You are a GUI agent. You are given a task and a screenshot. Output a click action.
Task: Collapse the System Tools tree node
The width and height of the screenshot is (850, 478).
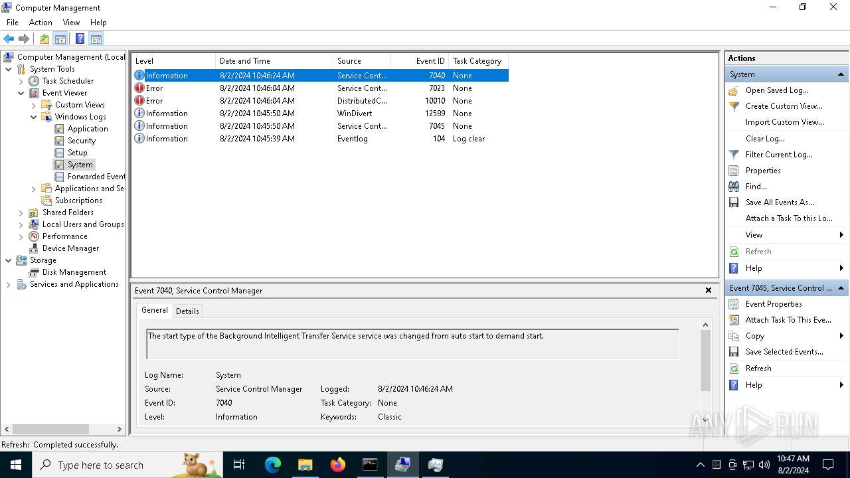click(x=8, y=69)
